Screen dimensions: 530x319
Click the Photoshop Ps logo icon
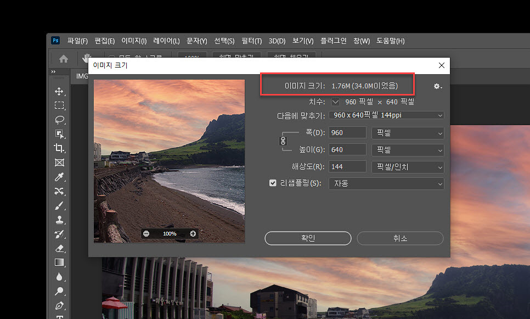[x=55, y=40]
